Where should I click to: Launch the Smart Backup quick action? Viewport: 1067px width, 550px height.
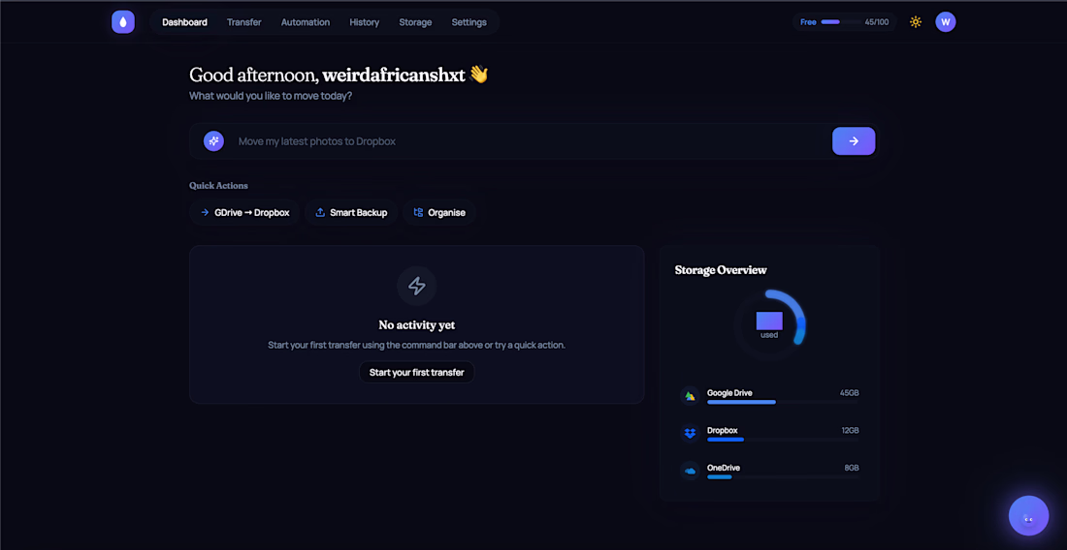click(x=351, y=213)
